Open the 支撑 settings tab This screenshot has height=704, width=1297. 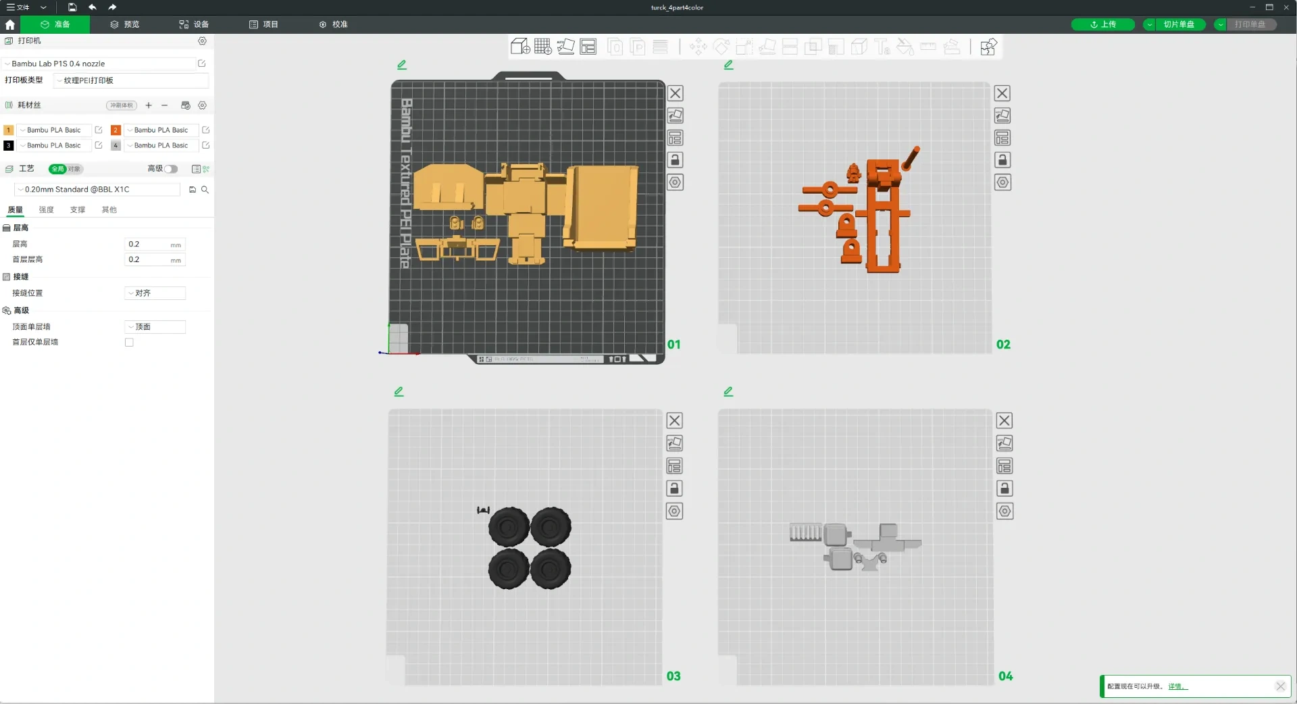tap(78, 210)
